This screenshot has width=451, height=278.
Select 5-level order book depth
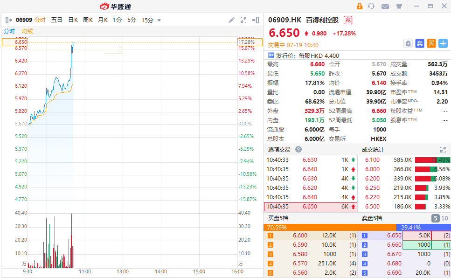(x=435, y=218)
